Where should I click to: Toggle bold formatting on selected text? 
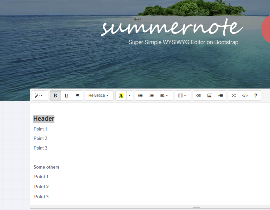[55, 95]
